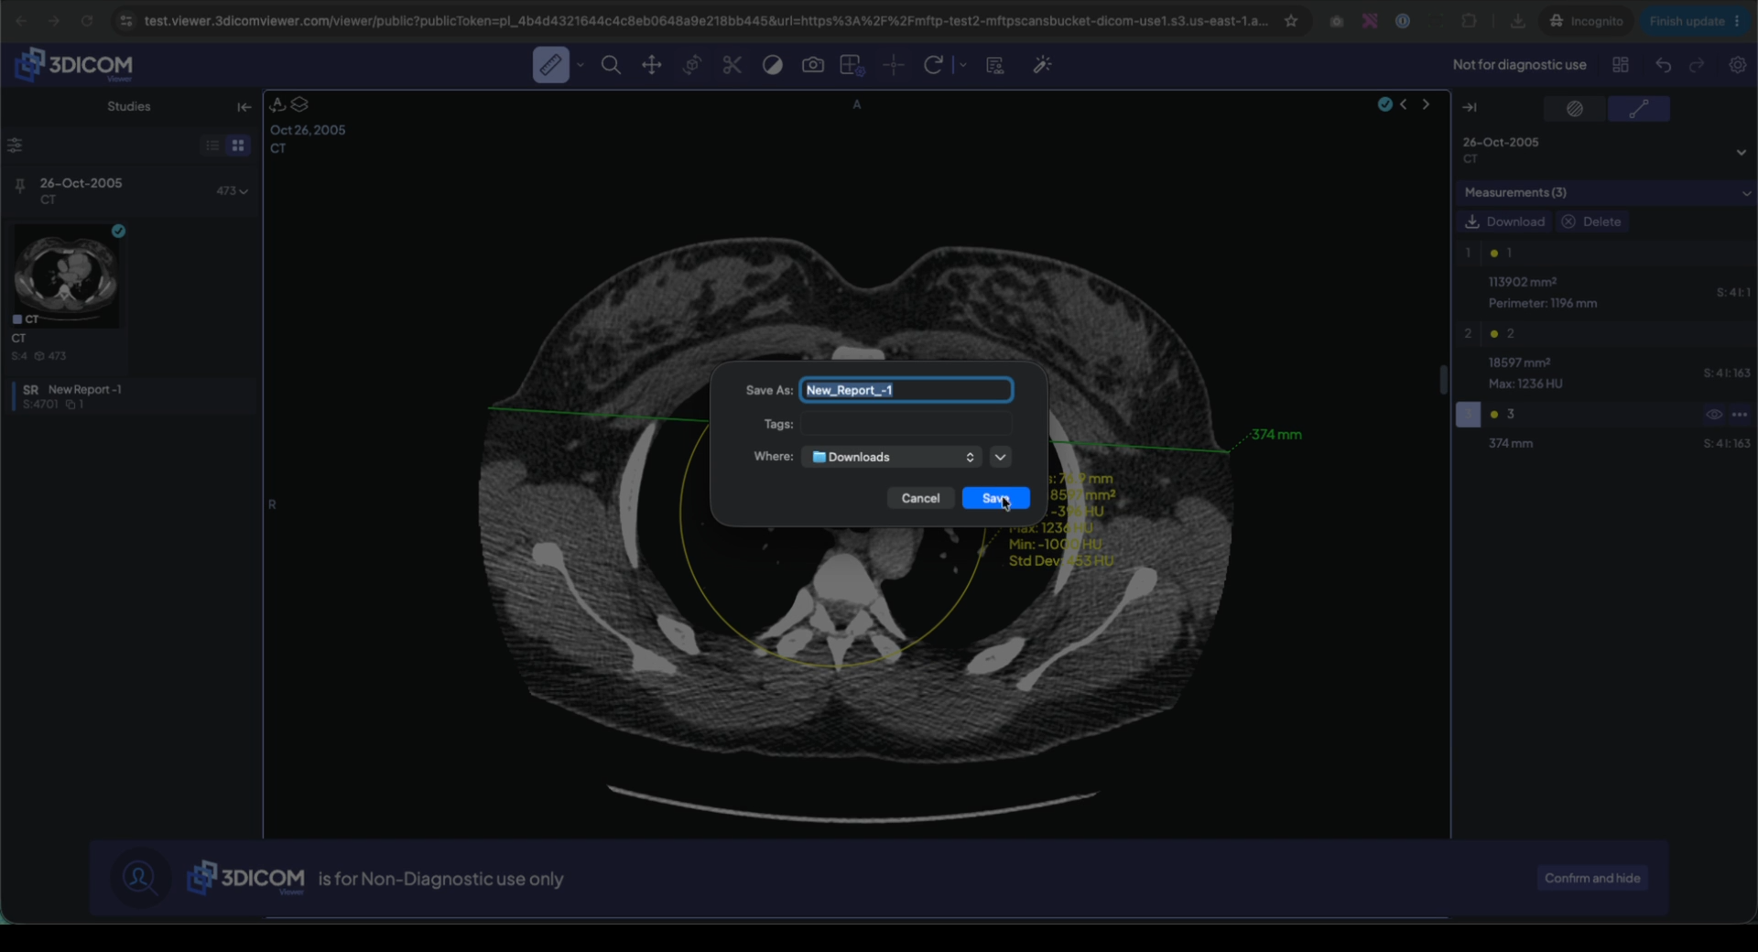Toggle the CT series checkmark
This screenshot has width=1758, height=952.
118,231
